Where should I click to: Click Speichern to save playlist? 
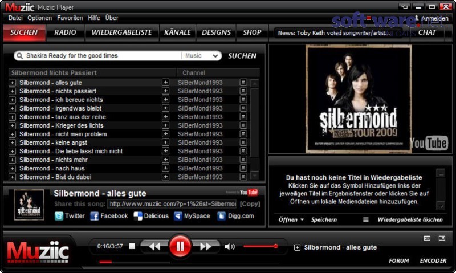pos(324,219)
